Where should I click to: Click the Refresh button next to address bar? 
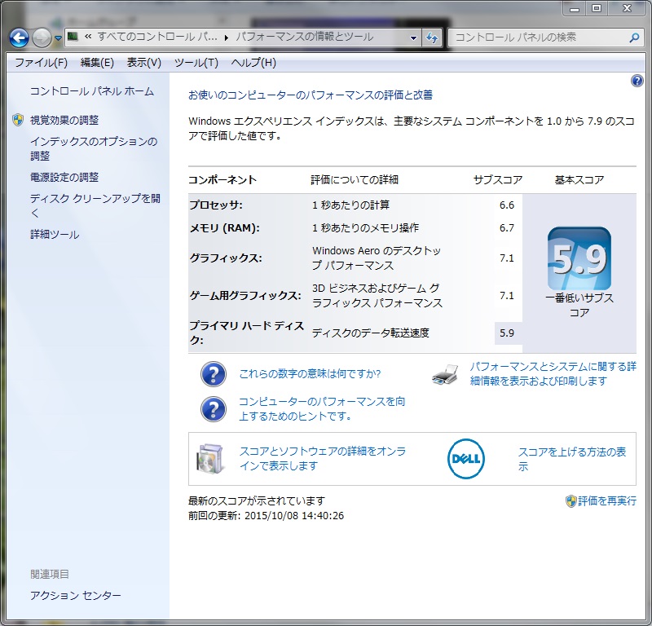[432, 37]
